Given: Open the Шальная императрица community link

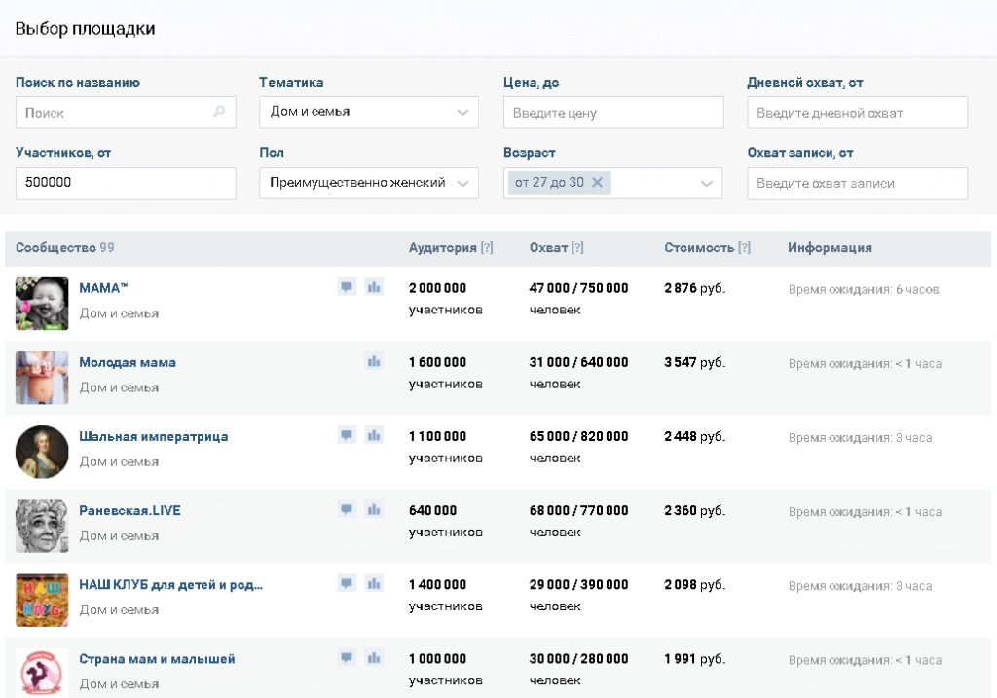Looking at the screenshot, I should (153, 437).
